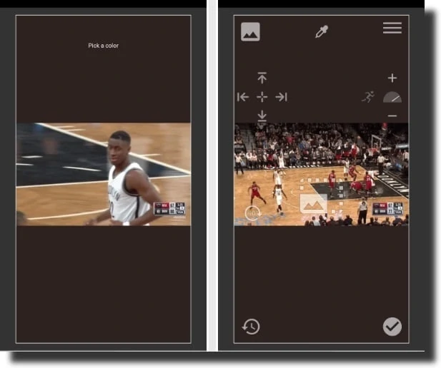Adjust the speed gauge dial
This screenshot has width=441, height=368.
coord(392,97)
